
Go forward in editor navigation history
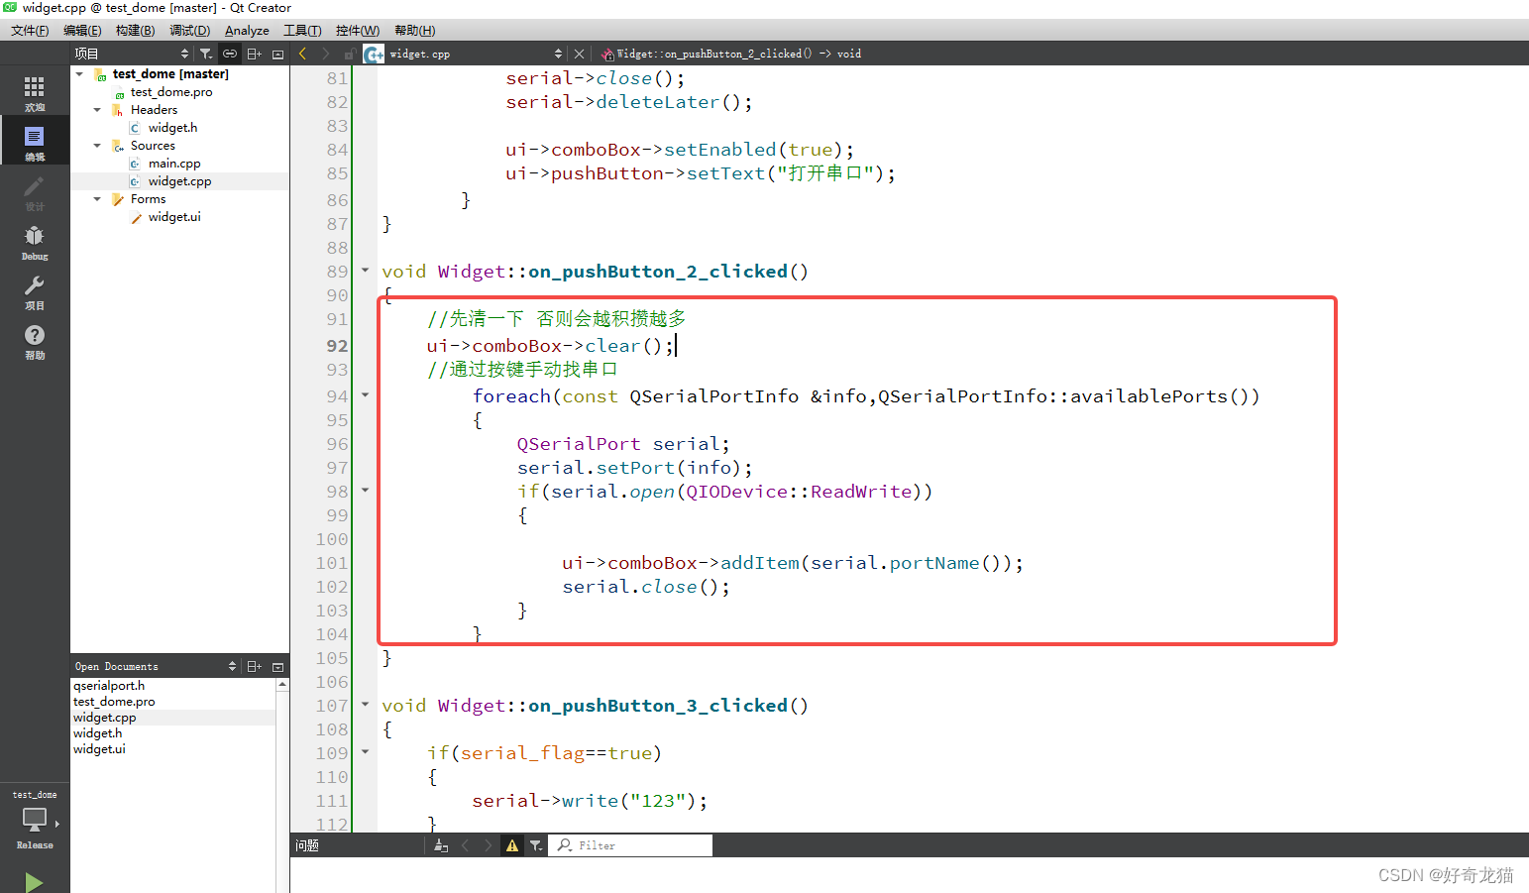325,54
